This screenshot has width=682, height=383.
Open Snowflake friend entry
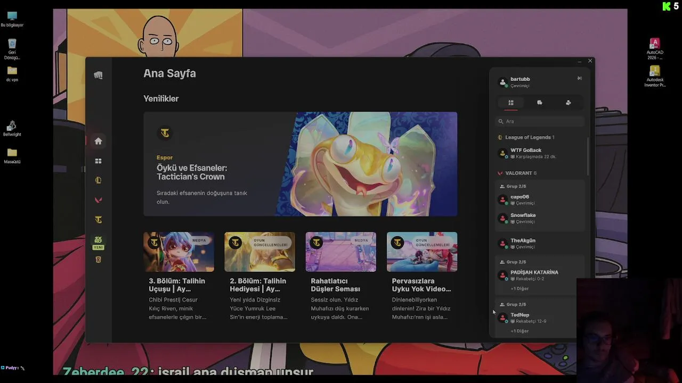coord(540,218)
